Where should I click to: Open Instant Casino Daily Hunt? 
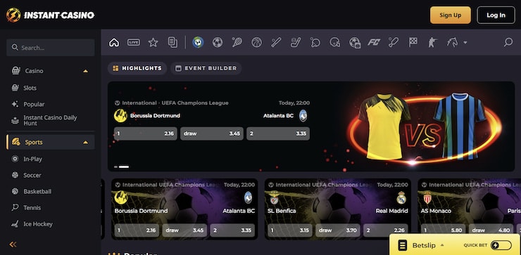pyautogui.click(x=51, y=120)
